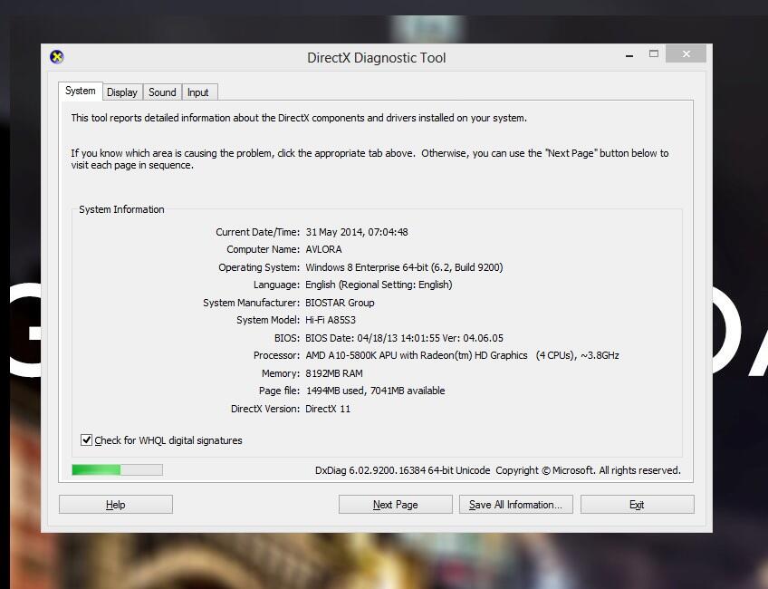768x589 pixels.
Task: Maximize the DirectX Diagnostic Tool window
Action: [653, 53]
